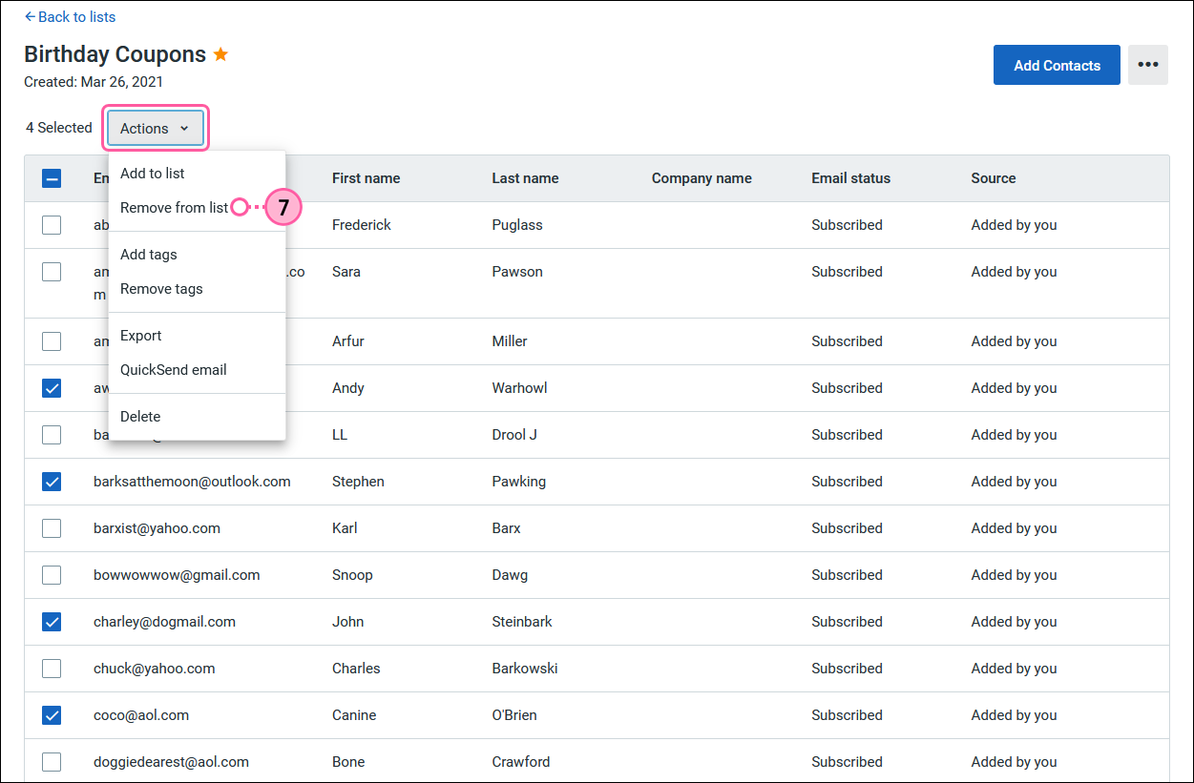Check the box for Arfur Miller
This screenshot has width=1194, height=783.
pyautogui.click(x=52, y=341)
